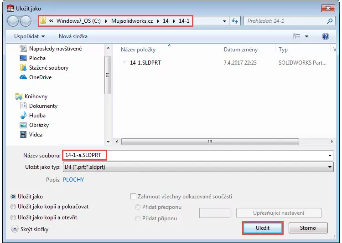
Task: Select Uložit jako radio button
Action: click(13, 197)
